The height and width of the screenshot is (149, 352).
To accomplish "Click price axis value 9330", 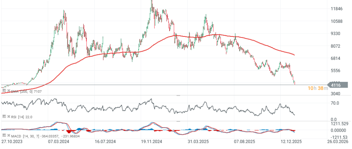I will point(336,34).
